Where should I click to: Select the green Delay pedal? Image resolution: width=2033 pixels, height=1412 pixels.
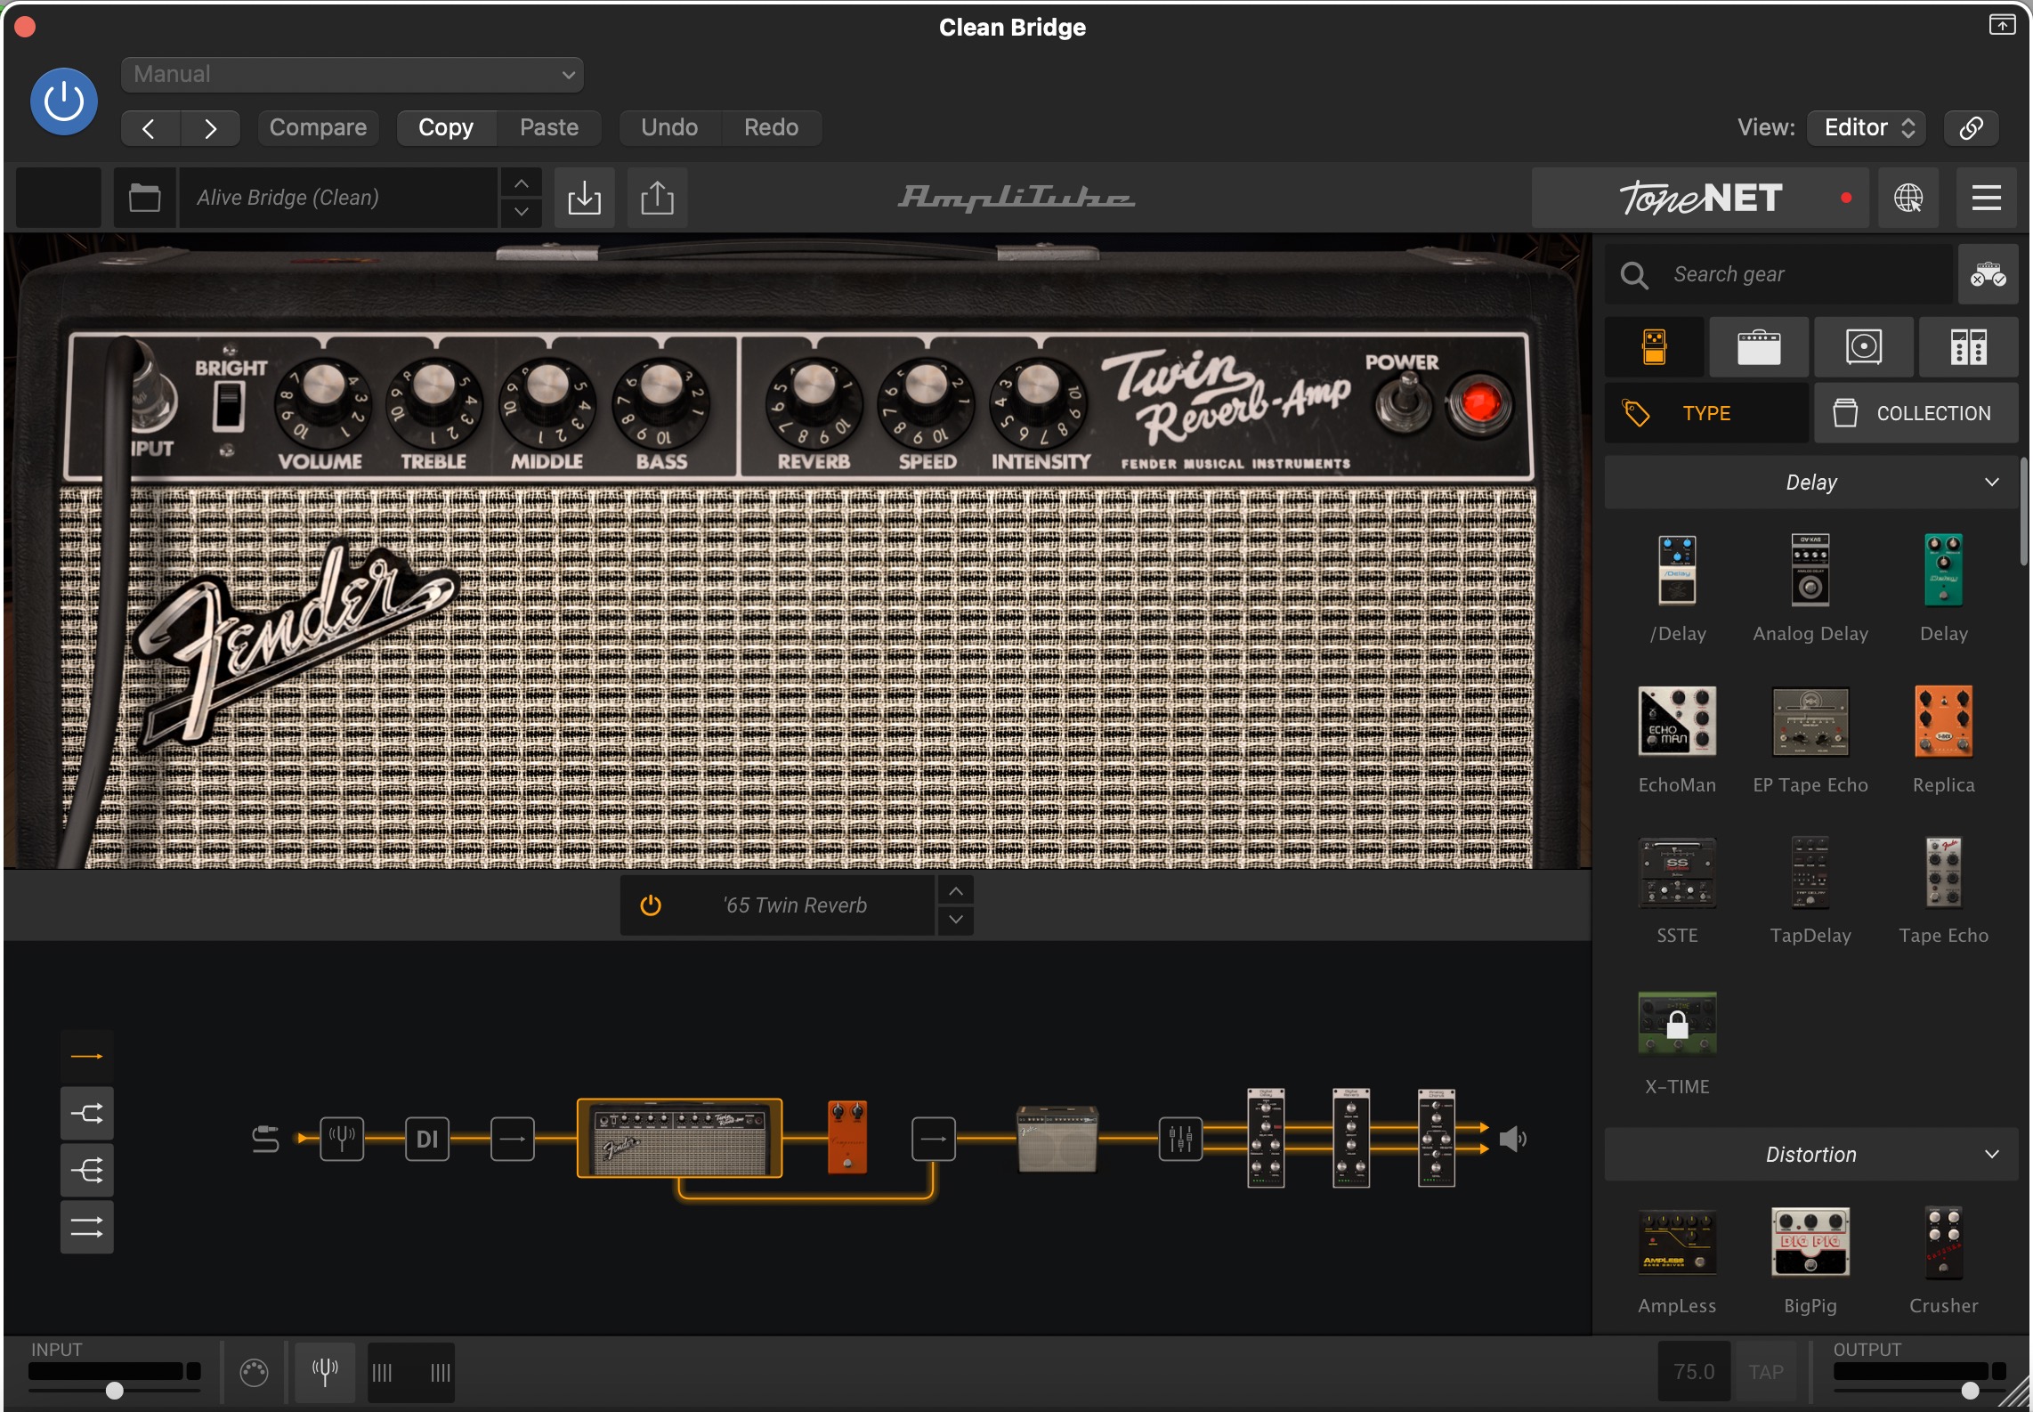(x=1943, y=572)
